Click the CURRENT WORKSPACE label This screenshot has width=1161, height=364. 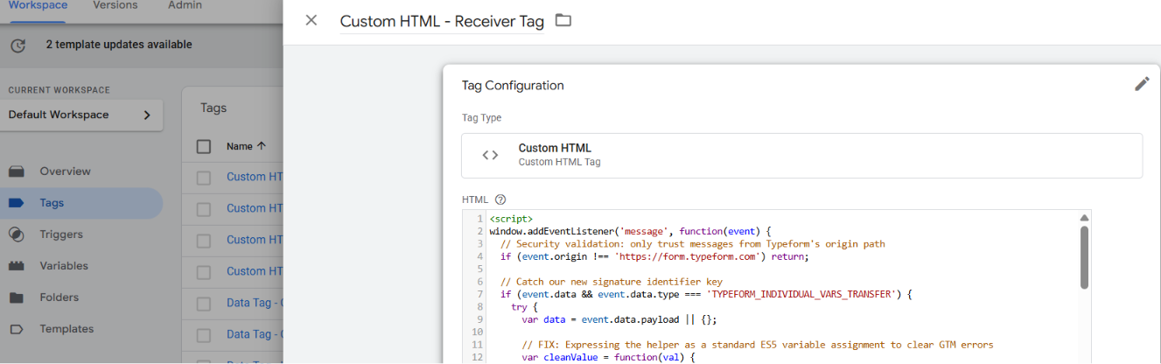tap(59, 90)
